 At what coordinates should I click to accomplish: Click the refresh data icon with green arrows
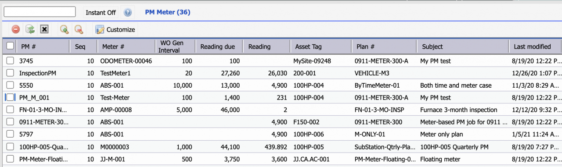(x=30, y=29)
